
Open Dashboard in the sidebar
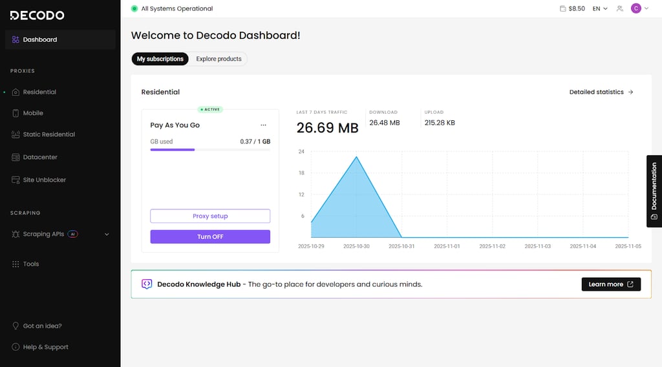point(60,39)
